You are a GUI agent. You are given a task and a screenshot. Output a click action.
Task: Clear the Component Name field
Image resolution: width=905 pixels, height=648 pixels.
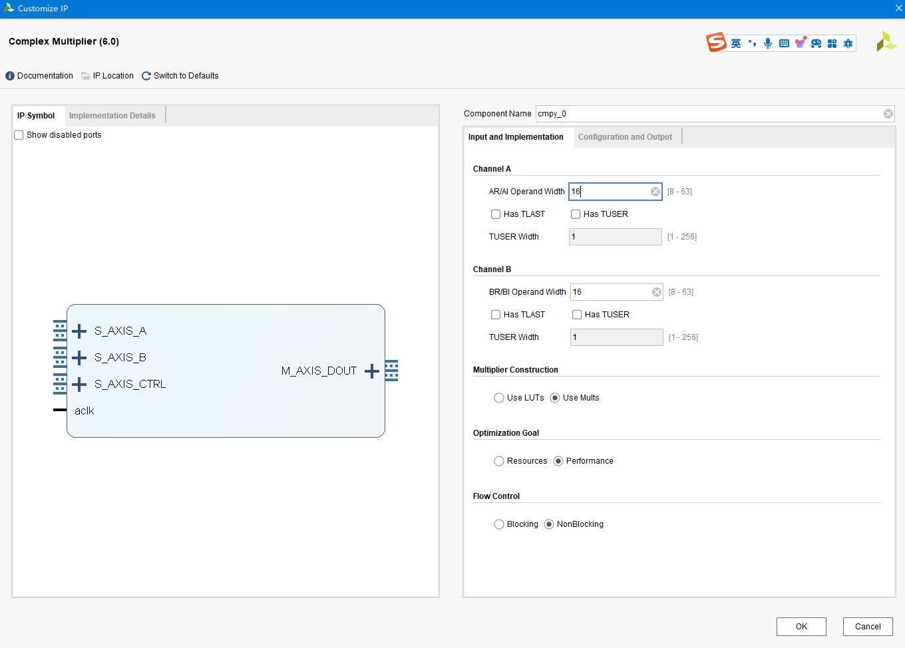click(x=888, y=114)
